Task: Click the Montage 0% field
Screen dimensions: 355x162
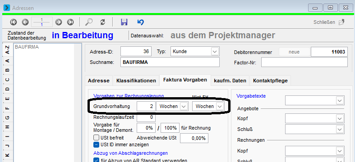Action: pos(146,128)
